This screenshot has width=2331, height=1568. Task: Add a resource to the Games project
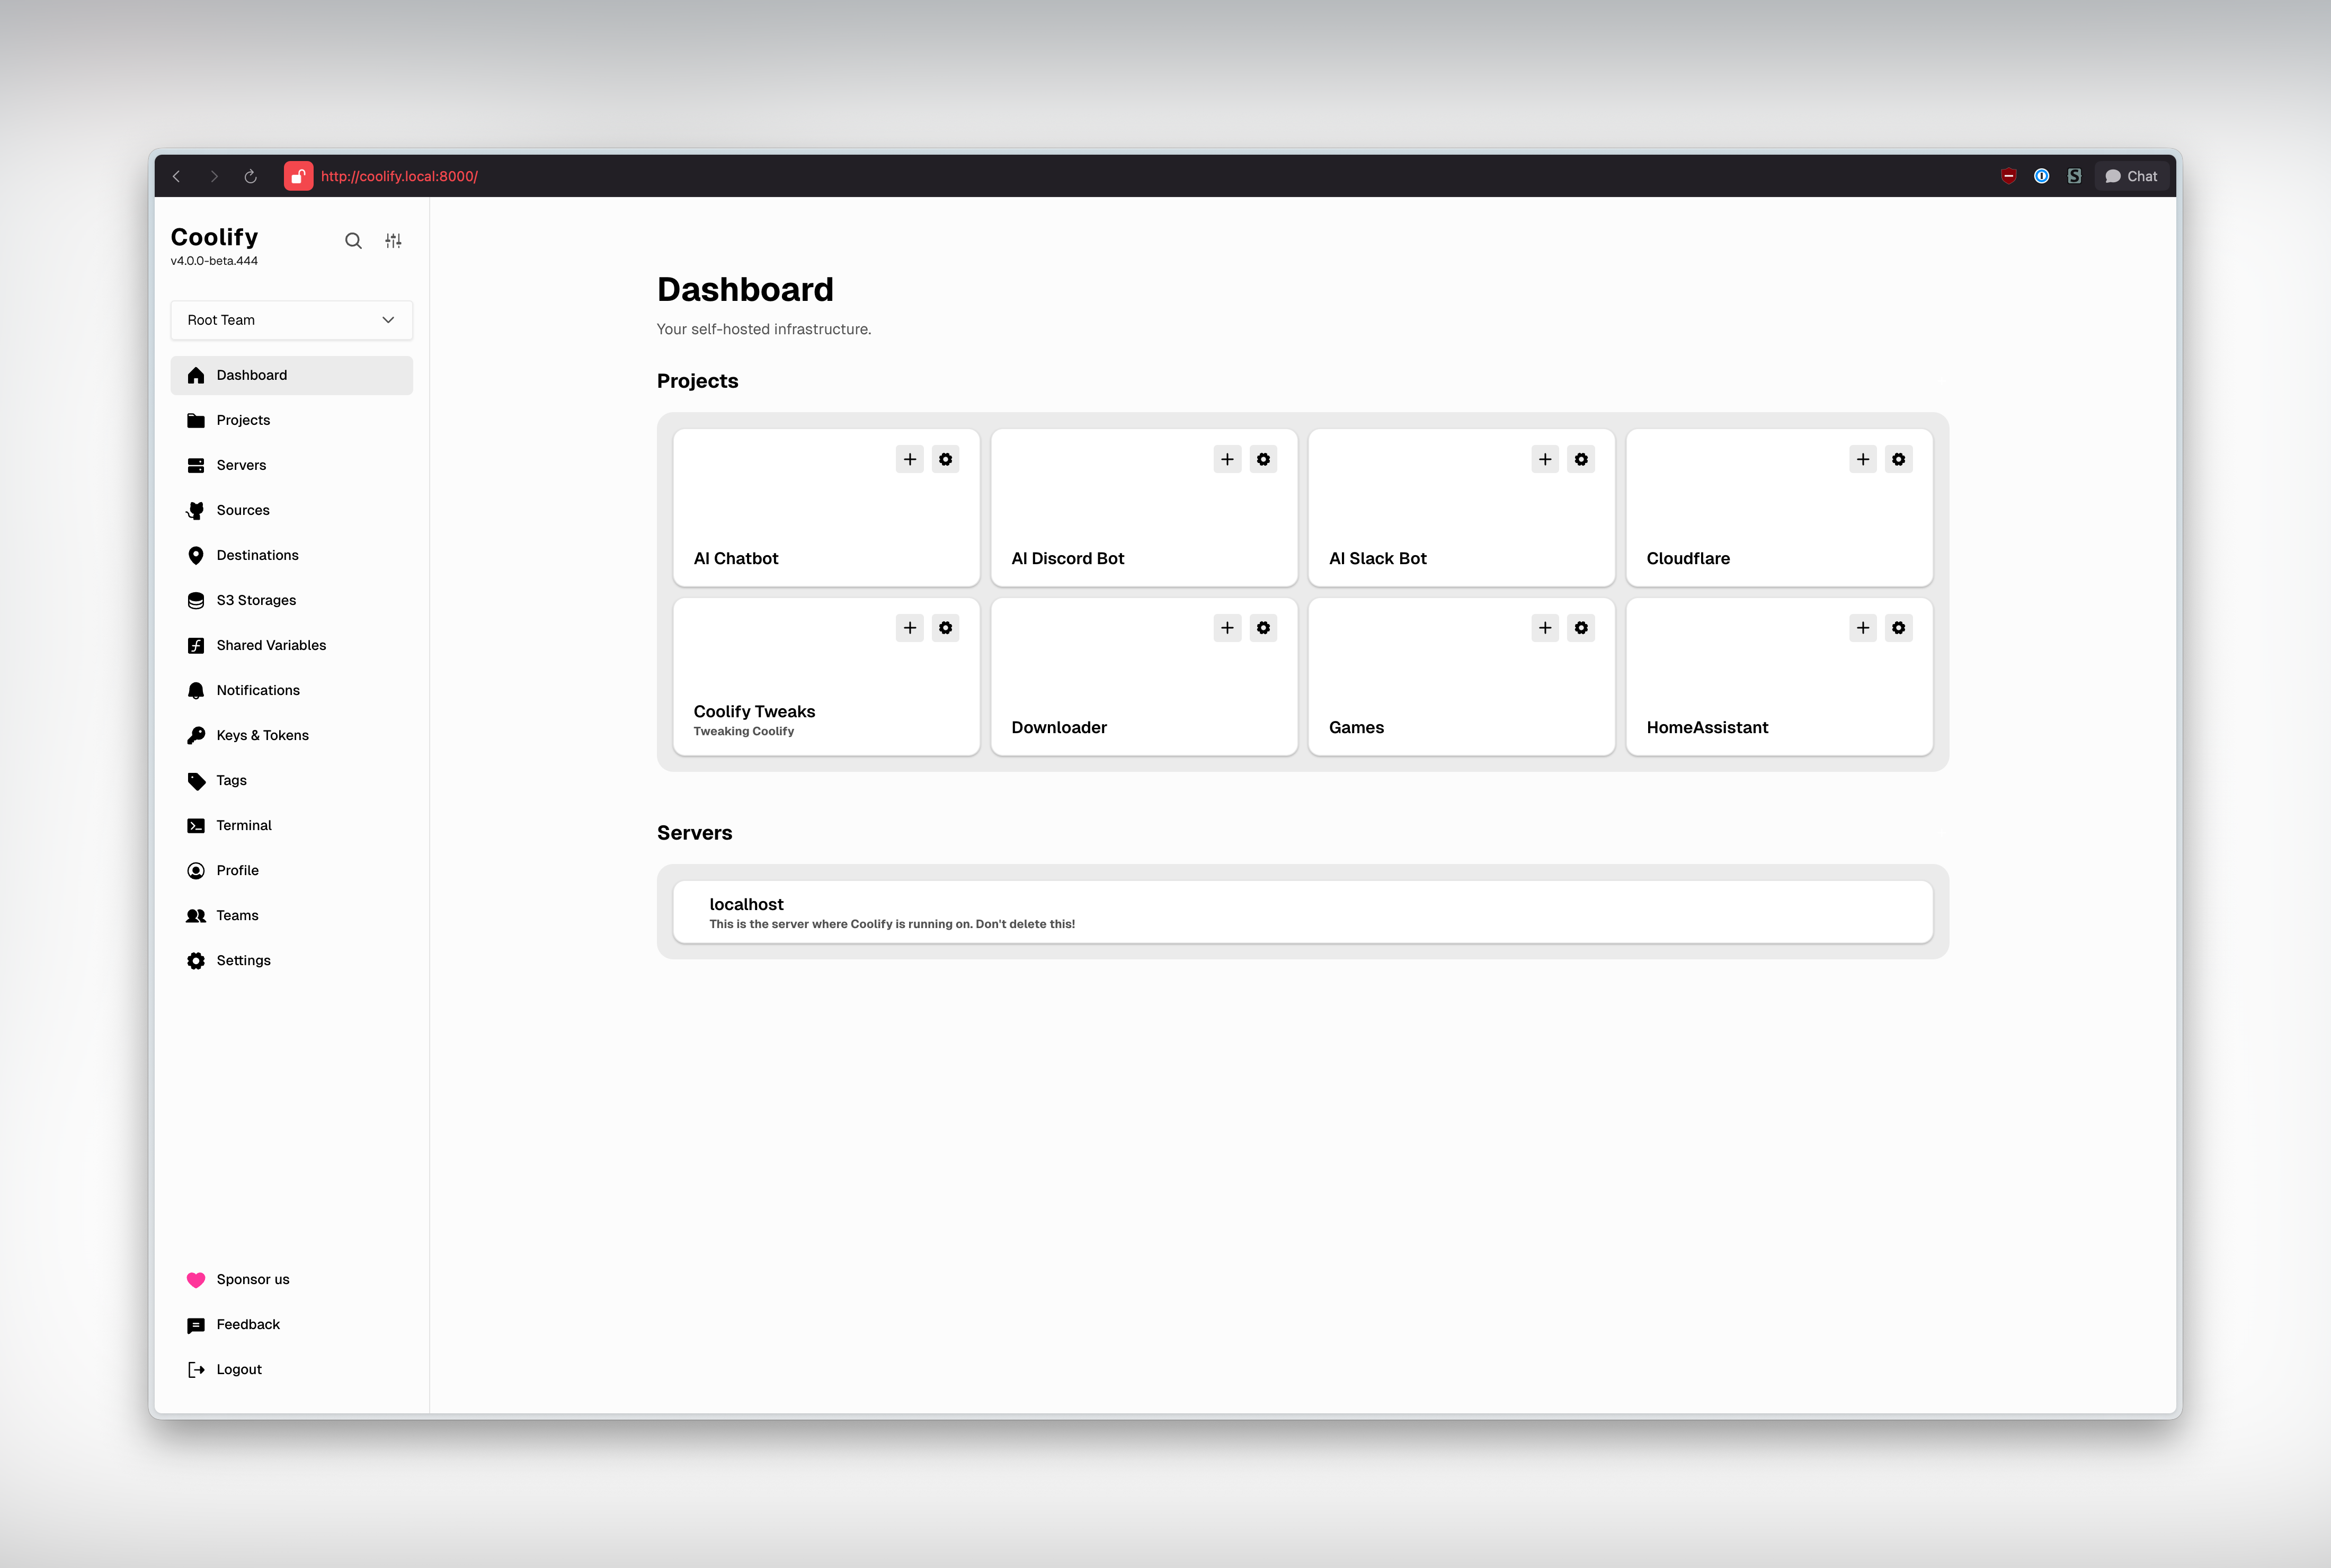tap(1545, 628)
